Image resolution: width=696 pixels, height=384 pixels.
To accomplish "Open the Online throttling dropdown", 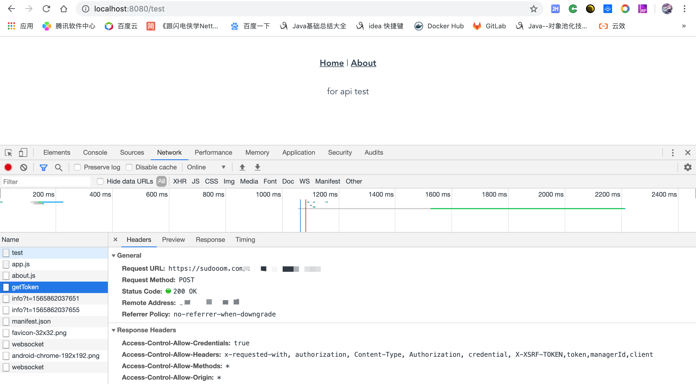I will (206, 167).
